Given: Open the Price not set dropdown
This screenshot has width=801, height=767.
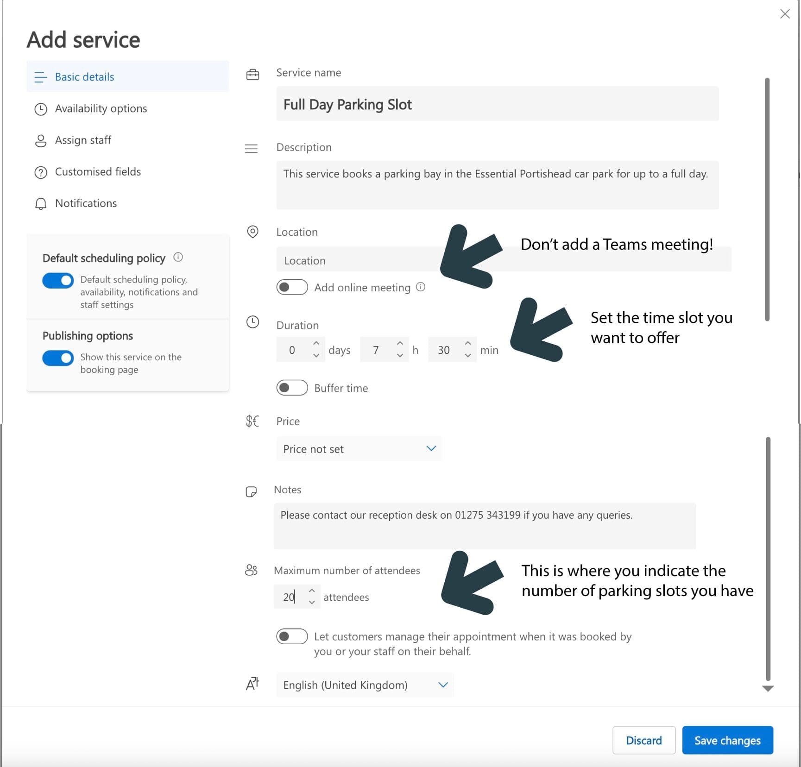Looking at the screenshot, I should tap(359, 449).
